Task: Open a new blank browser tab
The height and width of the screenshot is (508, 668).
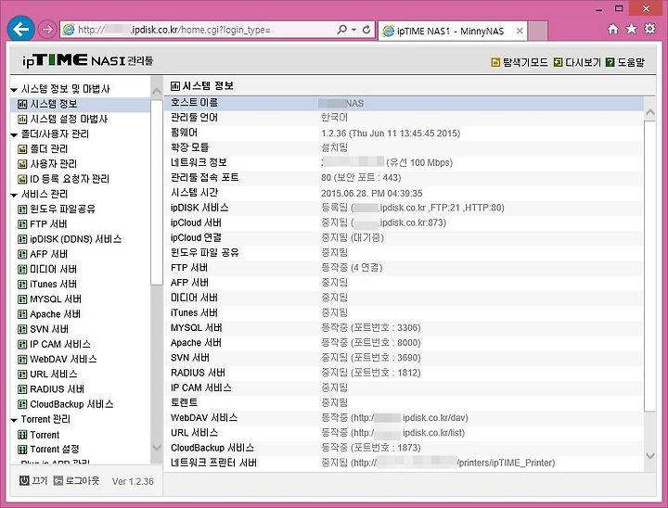Action: 537,32
